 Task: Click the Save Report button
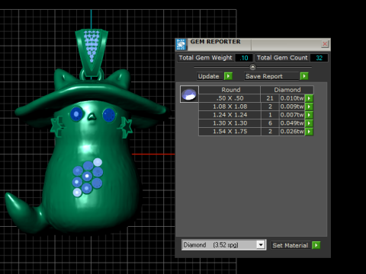tap(271, 76)
